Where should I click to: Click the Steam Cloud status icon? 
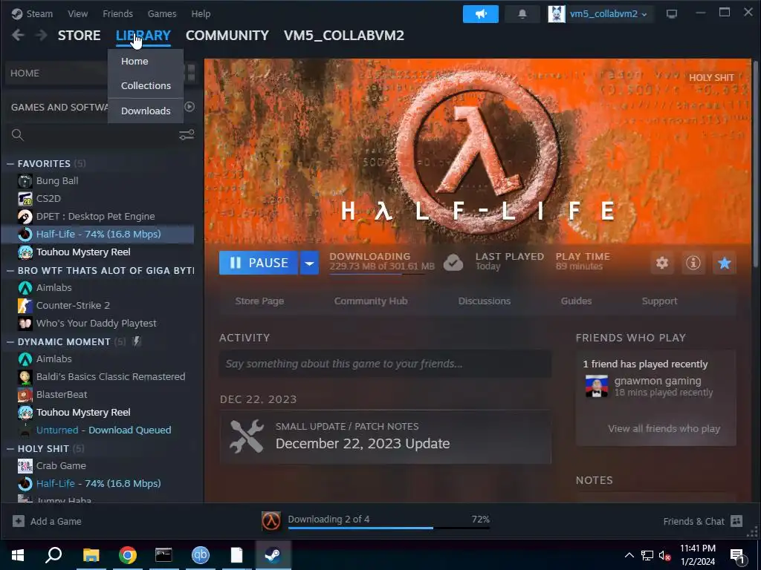[x=453, y=263]
